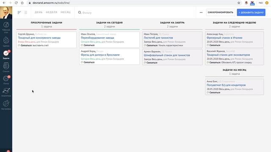Open task Токарный станок для экскаваторов
Screen dimensions: 271x152
[228, 55]
